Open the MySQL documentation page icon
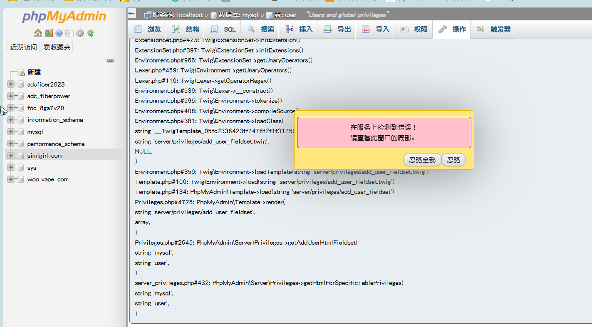The height and width of the screenshot is (327, 592). click(69, 33)
